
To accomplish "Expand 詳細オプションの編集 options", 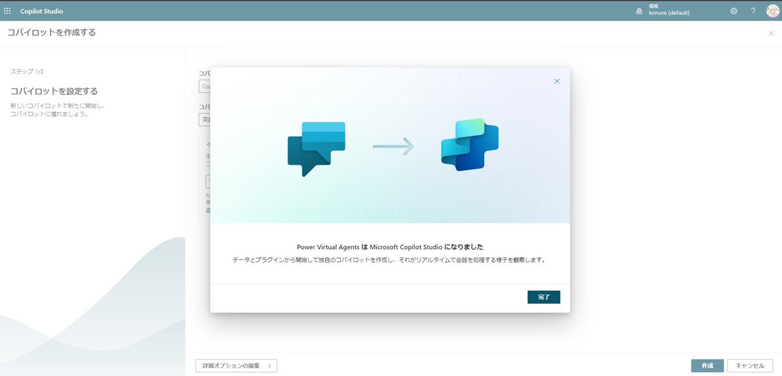I will click(x=237, y=366).
